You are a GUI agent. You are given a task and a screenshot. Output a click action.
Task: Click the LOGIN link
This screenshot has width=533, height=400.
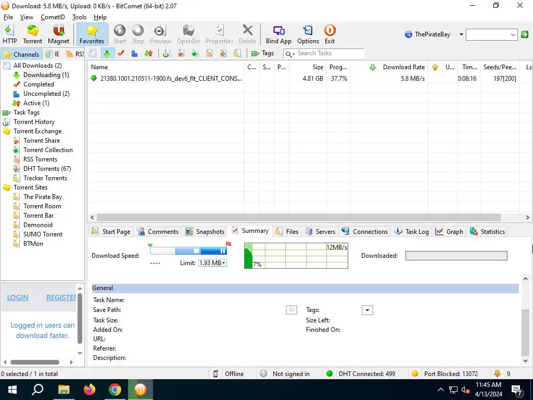tap(18, 297)
